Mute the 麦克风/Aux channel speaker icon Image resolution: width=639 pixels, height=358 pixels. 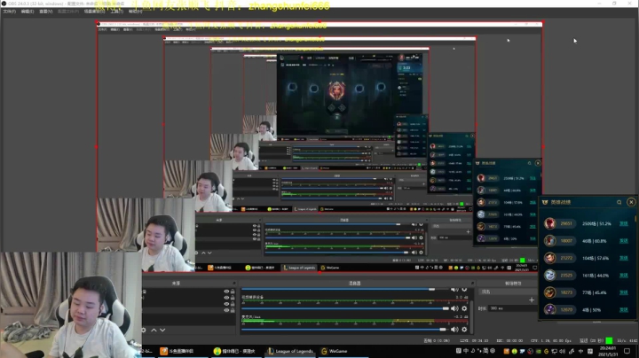(x=454, y=329)
